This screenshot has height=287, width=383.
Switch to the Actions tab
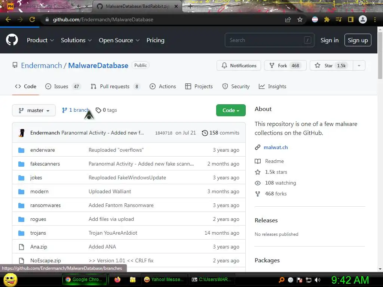(163, 86)
